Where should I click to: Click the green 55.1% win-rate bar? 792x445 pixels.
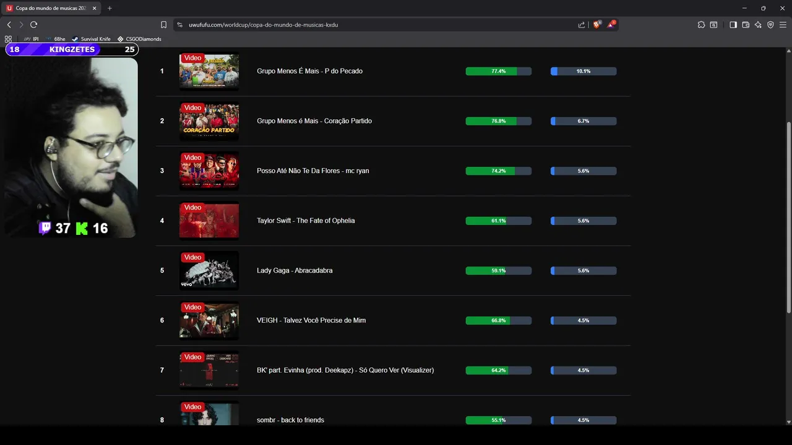[x=499, y=420]
